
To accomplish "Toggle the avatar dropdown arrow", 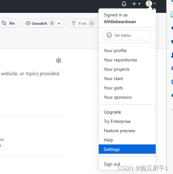I will click(x=155, y=4).
